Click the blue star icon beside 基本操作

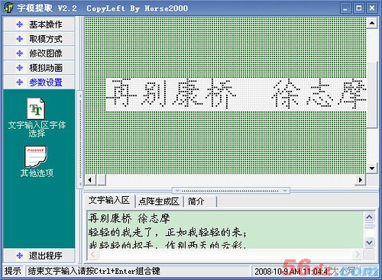pos(20,24)
